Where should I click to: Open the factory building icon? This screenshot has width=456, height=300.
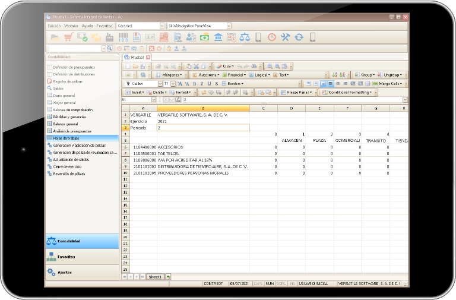tap(109, 37)
